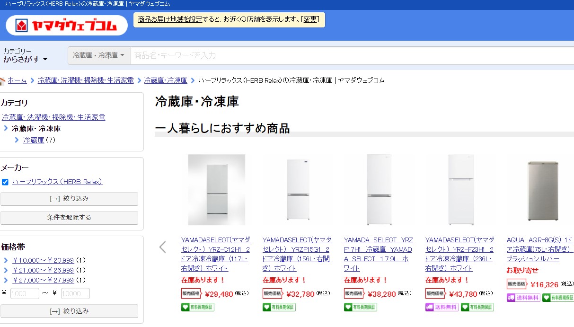Open the 冷蔵庫・冷凍庫 breadcrumb link
This screenshot has height=327, width=574.
coord(166,80)
